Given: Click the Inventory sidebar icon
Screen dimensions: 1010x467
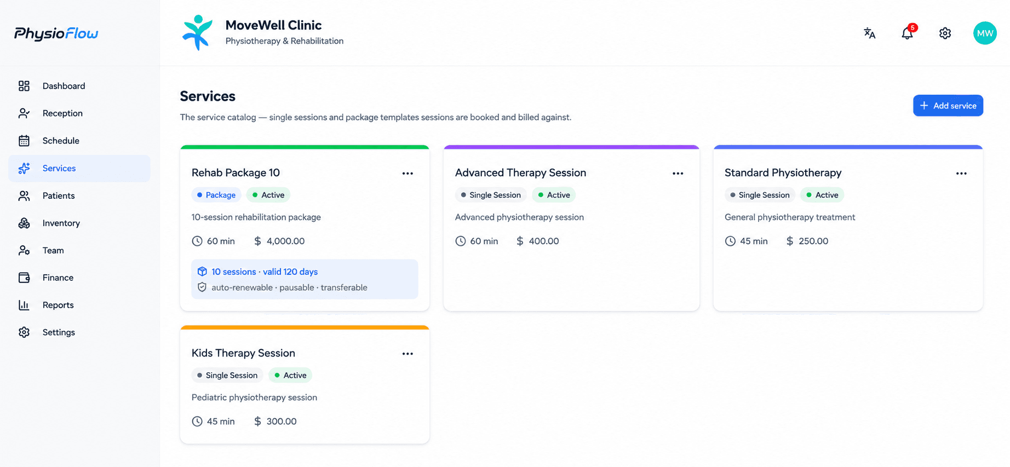Looking at the screenshot, I should click(24, 223).
